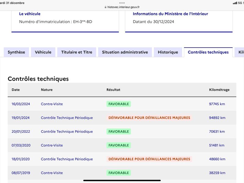Screen dimensions: 244x183
Task: Click the Informations du Ministère de l'Intérieur heading
Action: pos(170,14)
